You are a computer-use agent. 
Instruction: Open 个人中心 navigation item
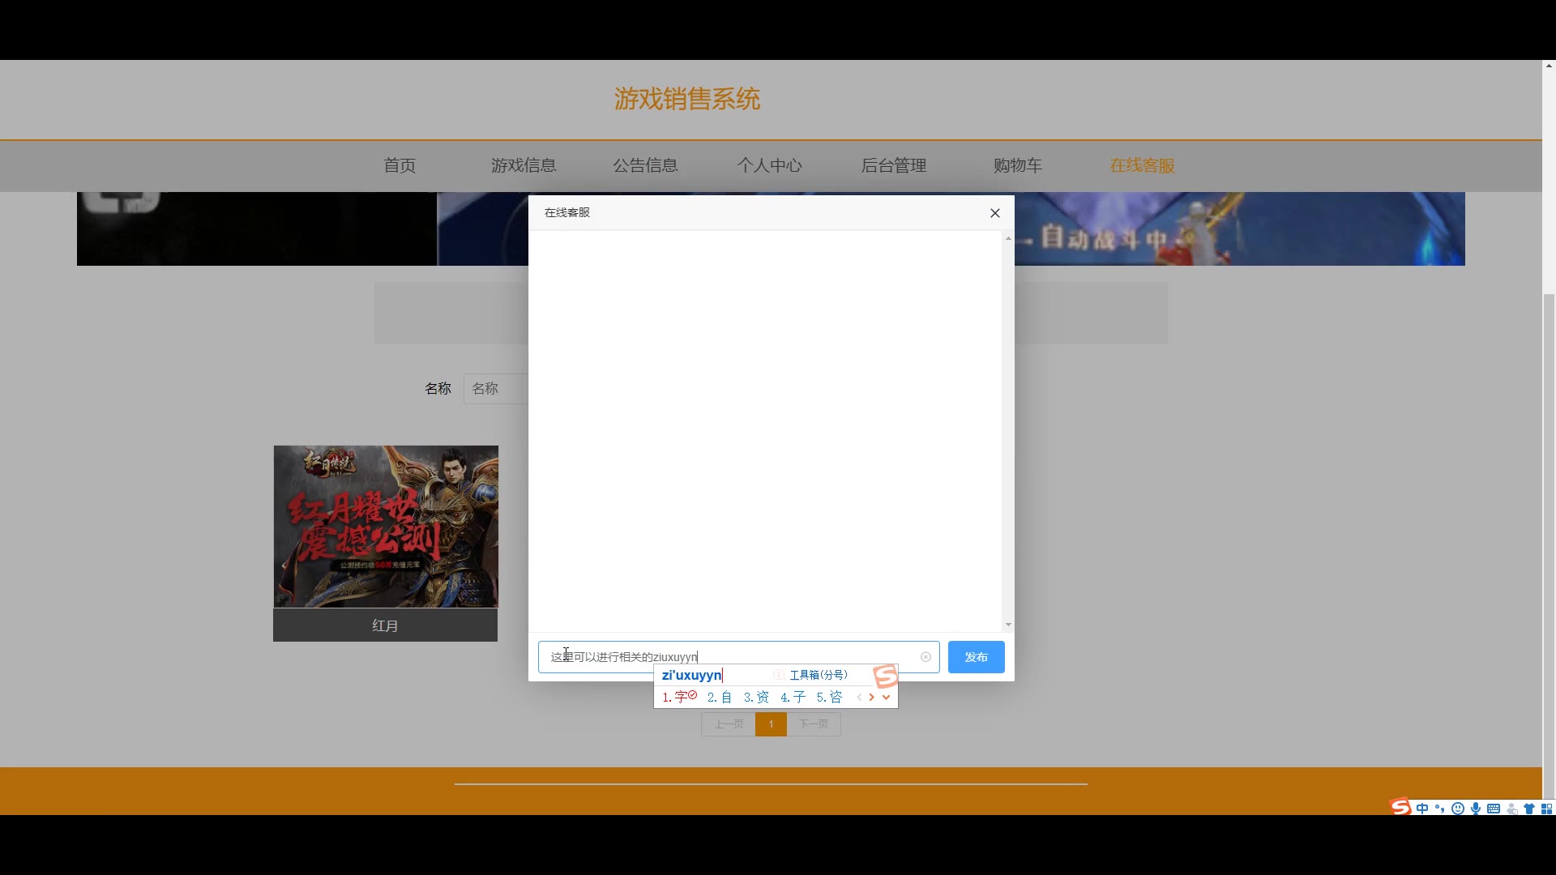[x=769, y=165]
